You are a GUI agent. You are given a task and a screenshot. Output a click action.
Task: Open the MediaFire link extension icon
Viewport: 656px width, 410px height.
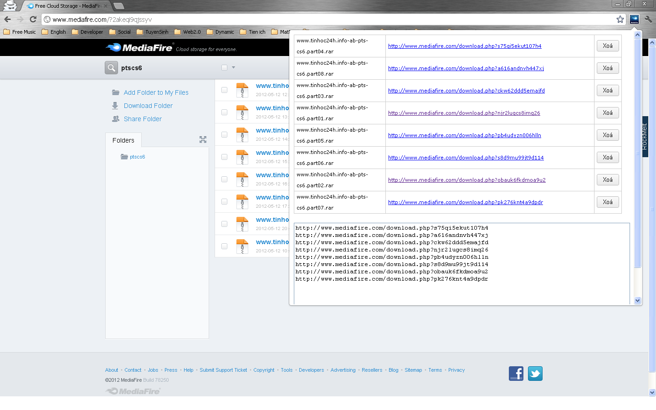click(x=634, y=19)
